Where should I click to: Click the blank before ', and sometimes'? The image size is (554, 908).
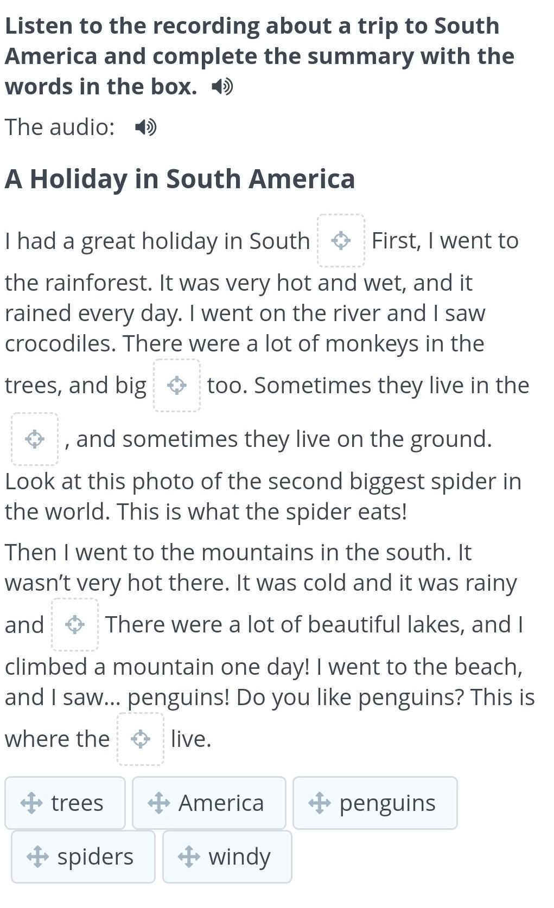[x=35, y=439]
